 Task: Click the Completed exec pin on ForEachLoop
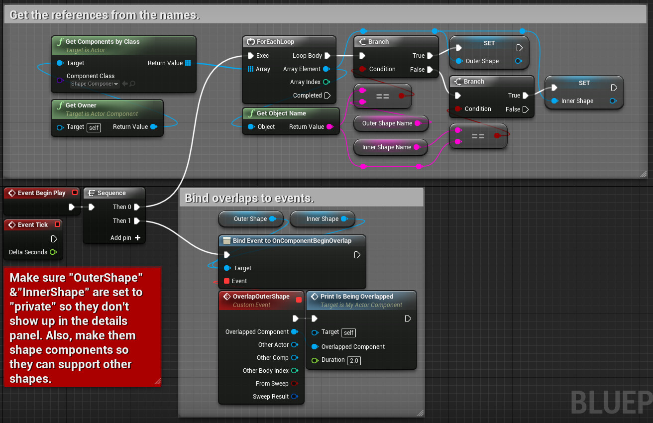click(327, 96)
